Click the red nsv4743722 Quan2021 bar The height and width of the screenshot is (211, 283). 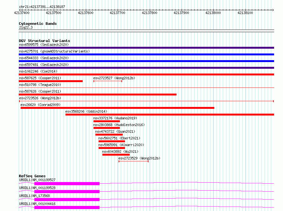(x=109, y=135)
